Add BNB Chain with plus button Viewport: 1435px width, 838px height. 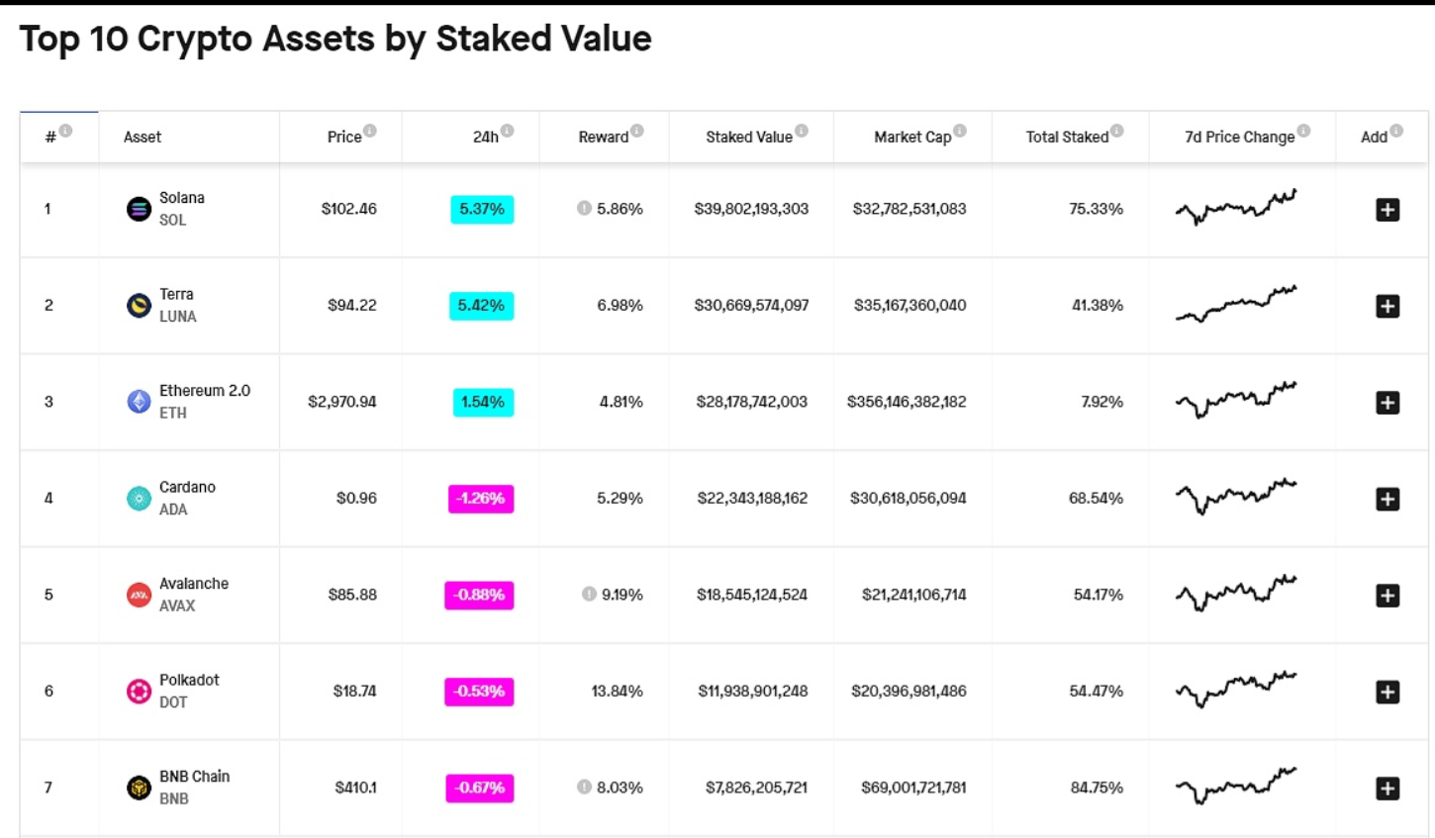[1387, 789]
